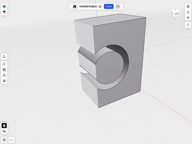Screen dimensions: 192x144
Task: Open the Add plus-square menu
Action: (4, 70)
